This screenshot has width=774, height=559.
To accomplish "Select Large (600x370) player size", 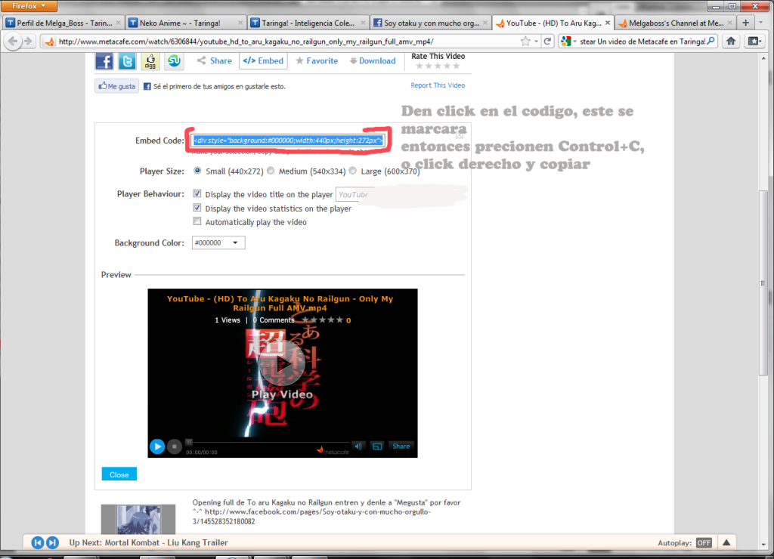I will pos(352,171).
